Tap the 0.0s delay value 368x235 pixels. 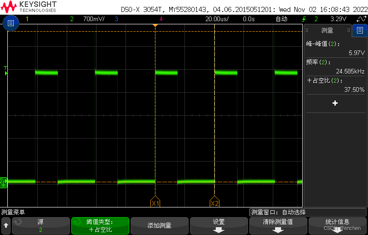(249, 19)
